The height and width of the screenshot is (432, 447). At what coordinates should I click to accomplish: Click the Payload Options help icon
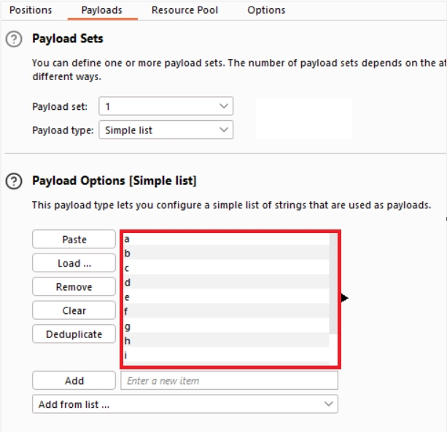[14, 181]
